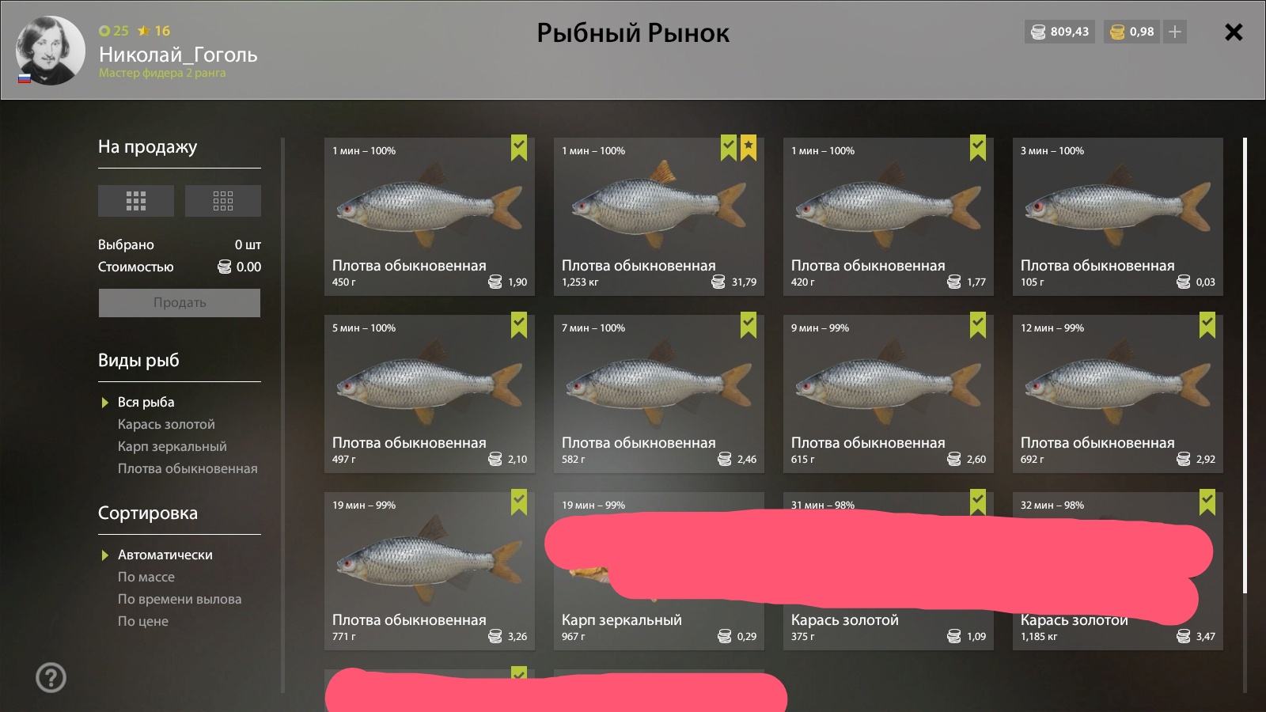Filter by Карась золотой

[x=166, y=424]
